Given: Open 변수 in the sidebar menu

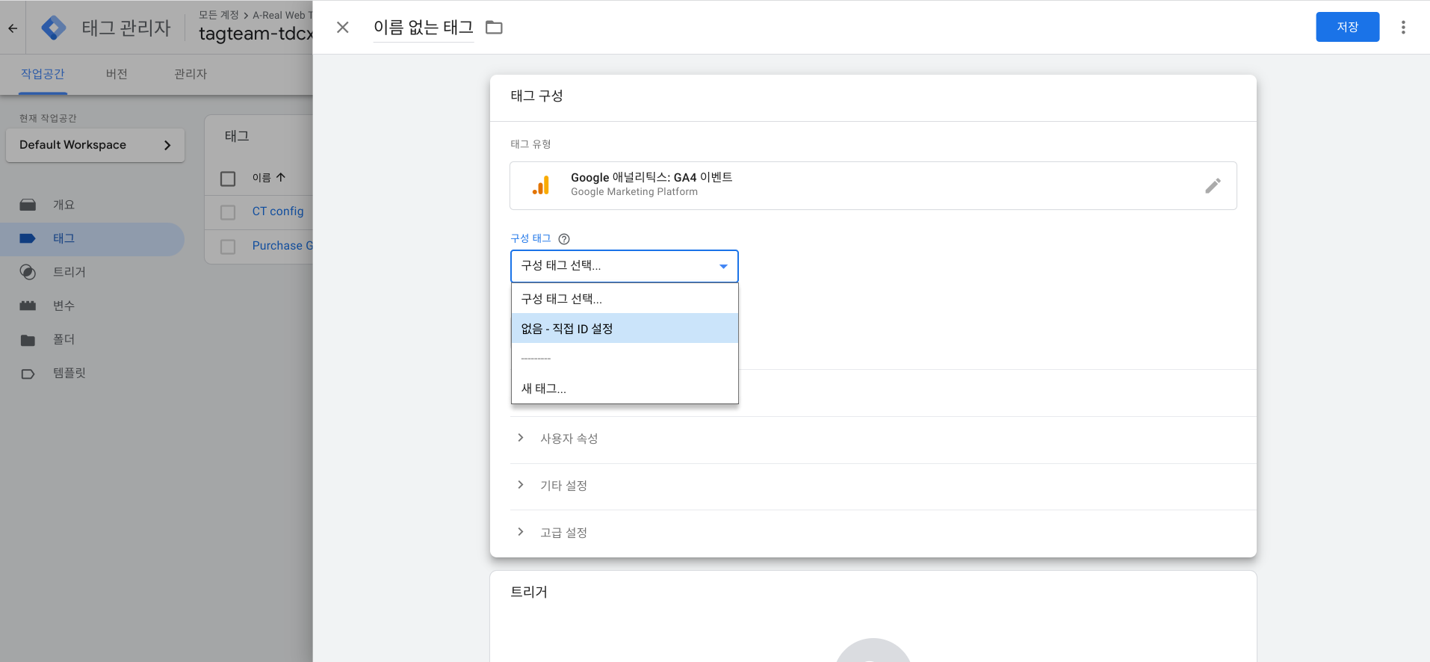Looking at the screenshot, I should (64, 306).
